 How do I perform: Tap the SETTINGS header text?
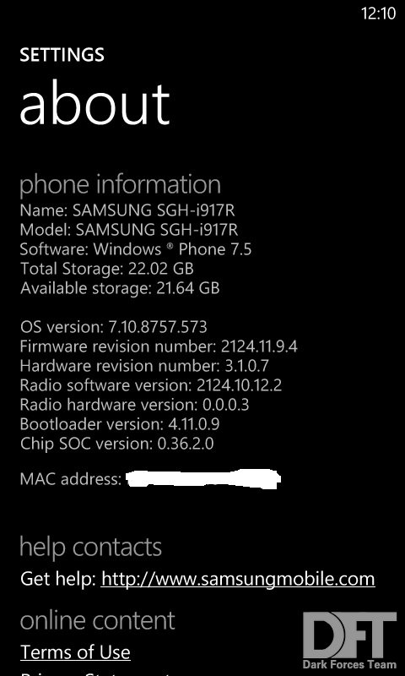coord(62,55)
